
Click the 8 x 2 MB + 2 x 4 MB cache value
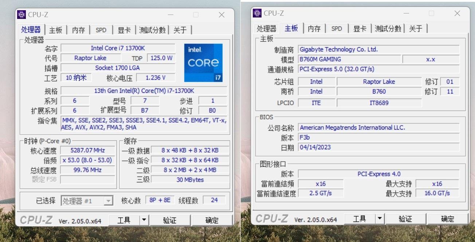tap(190, 170)
